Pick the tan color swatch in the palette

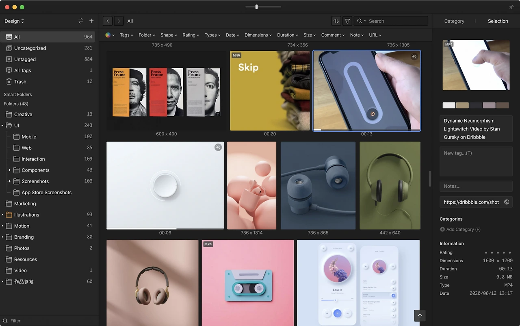(x=462, y=105)
